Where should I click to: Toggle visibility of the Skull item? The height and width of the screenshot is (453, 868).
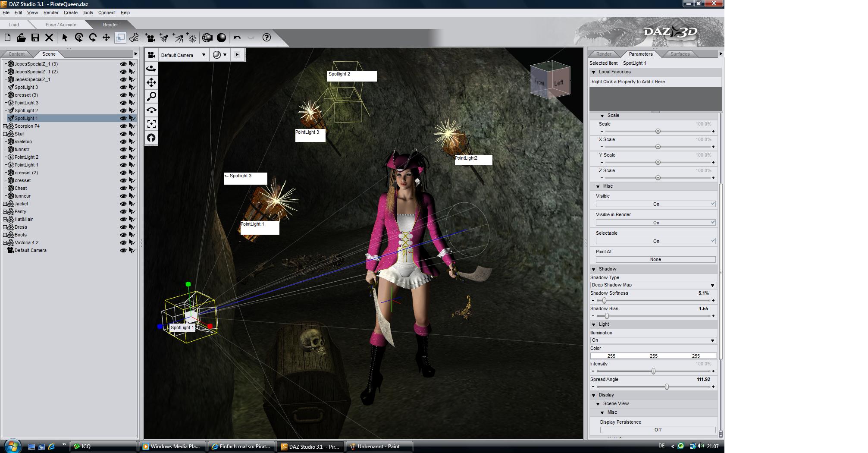(x=123, y=134)
